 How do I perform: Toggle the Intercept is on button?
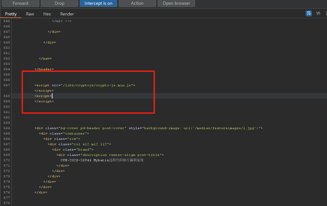tap(98, 3)
